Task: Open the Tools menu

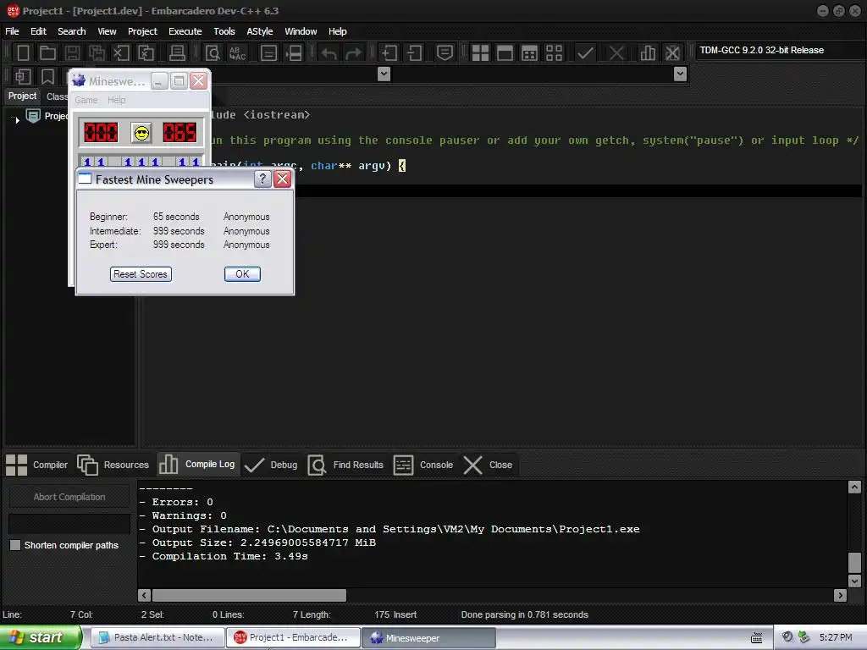Action: [x=224, y=31]
